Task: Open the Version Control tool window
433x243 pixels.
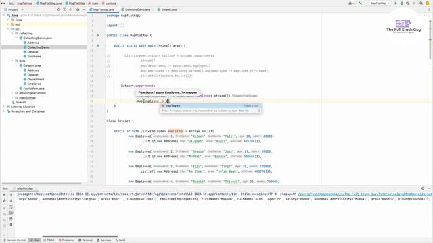Action: click(15, 240)
